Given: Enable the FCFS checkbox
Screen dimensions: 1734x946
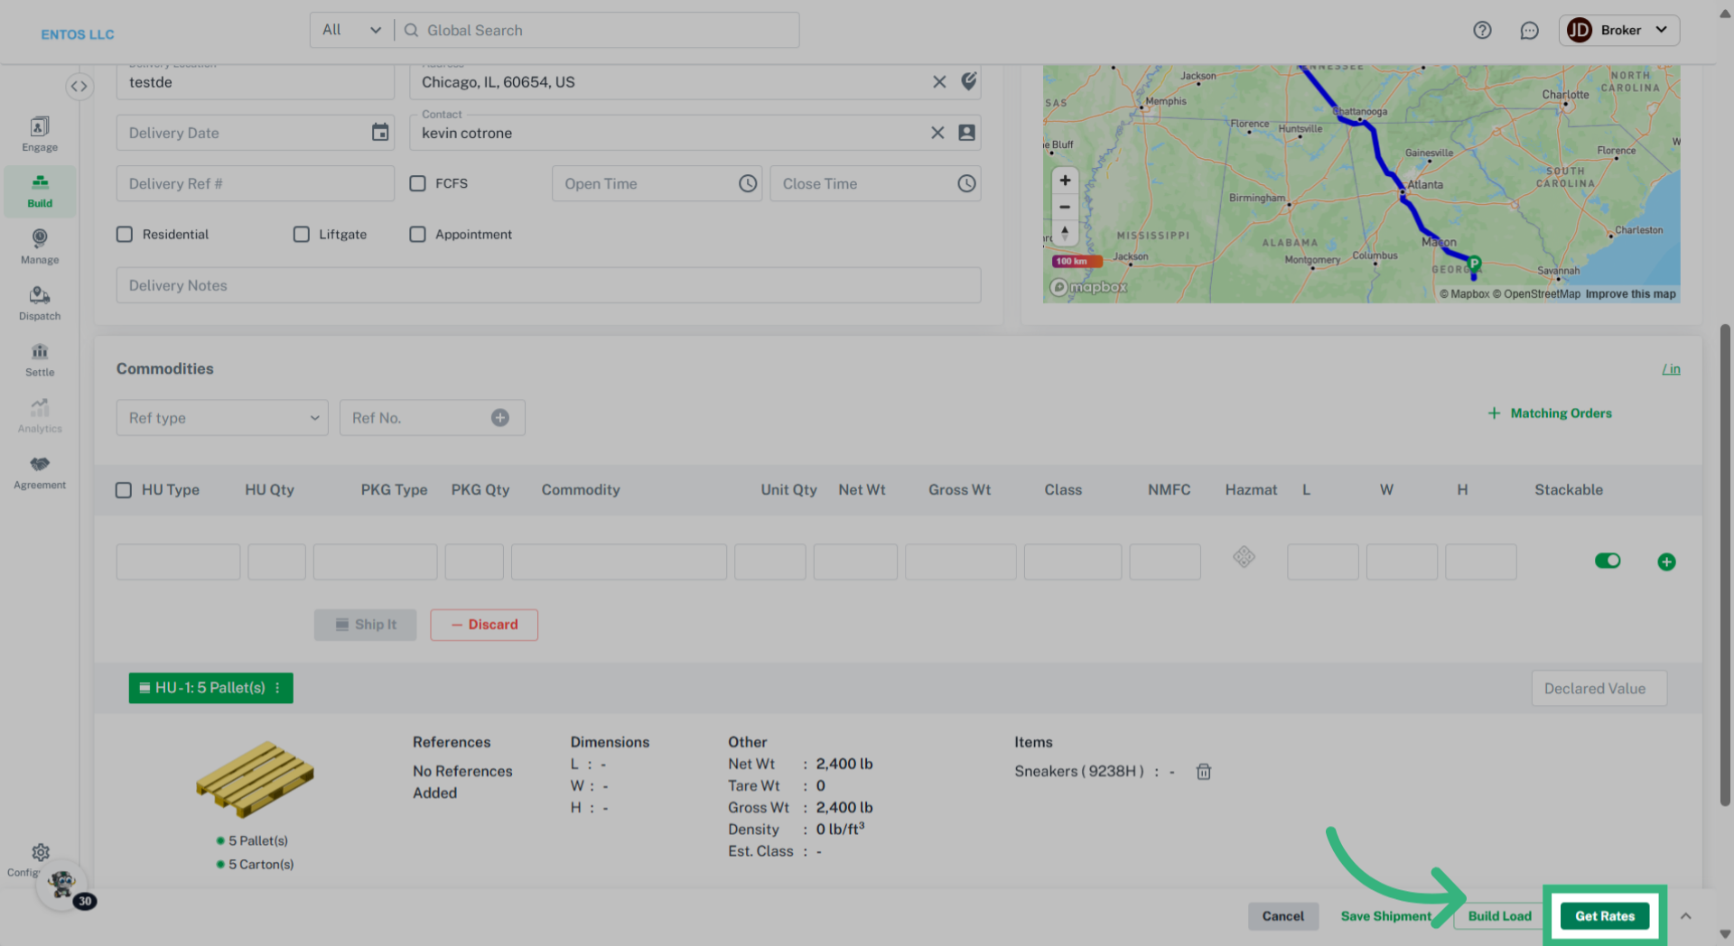Looking at the screenshot, I should click(x=417, y=183).
